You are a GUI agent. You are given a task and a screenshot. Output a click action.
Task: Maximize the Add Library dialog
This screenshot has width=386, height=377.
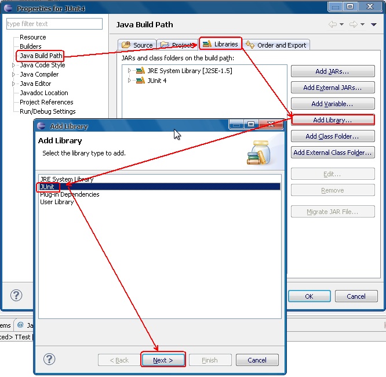(x=251, y=124)
